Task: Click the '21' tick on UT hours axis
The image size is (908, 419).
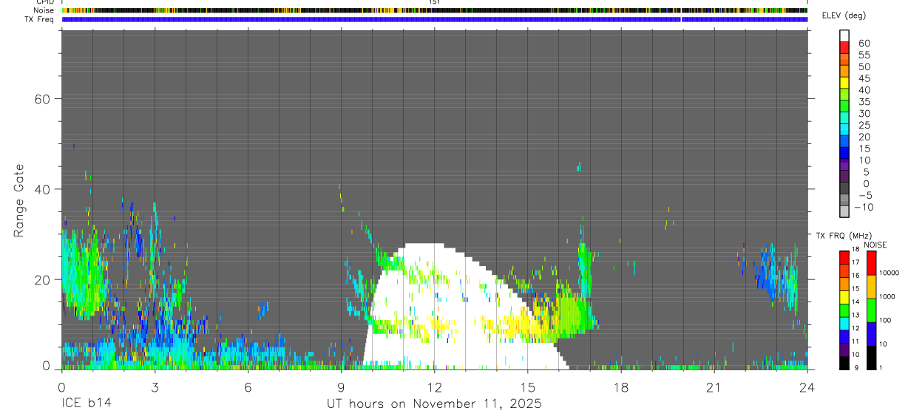Action: tap(714, 386)
